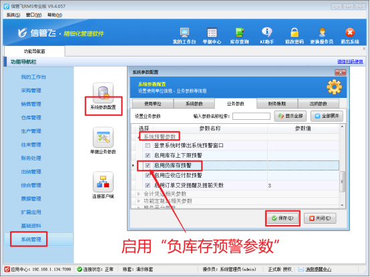The image size is (370, 277).
Task: Open 微信扫码使用 link
Action: pos(350,62)
